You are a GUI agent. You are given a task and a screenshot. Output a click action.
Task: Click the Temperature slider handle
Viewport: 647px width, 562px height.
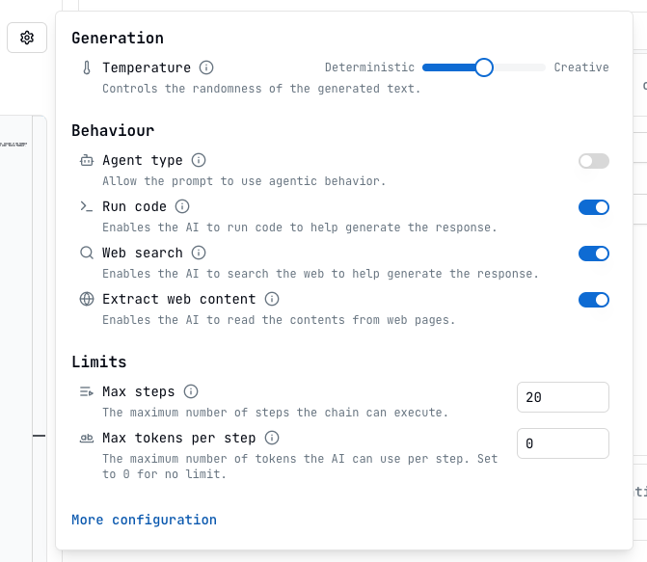click(484, 67)
